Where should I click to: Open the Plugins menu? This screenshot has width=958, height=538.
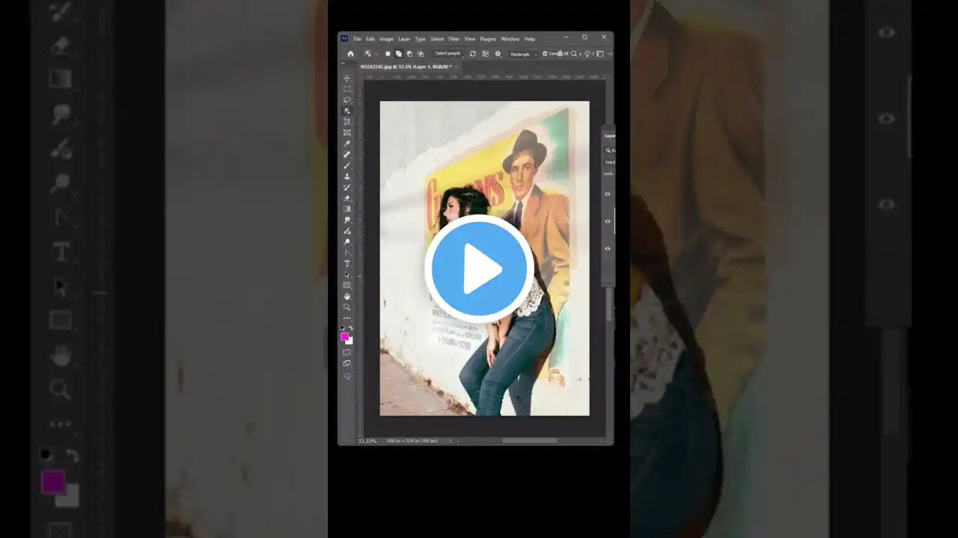[488, 39]
